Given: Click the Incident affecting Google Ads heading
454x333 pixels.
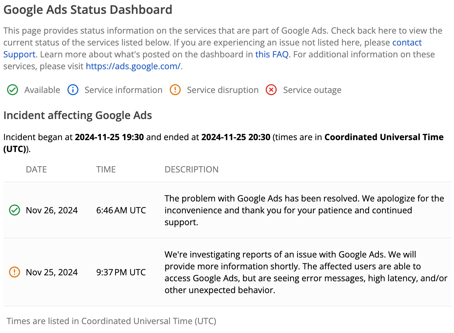Looking at the screenshot, I should coord(78,115).
